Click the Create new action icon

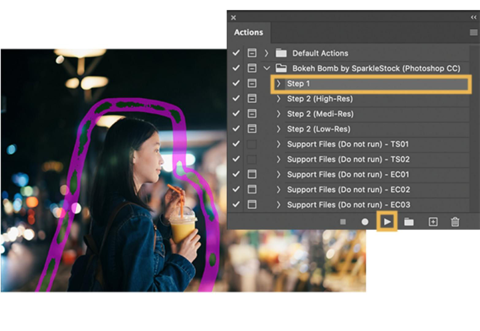click(432, 222)
